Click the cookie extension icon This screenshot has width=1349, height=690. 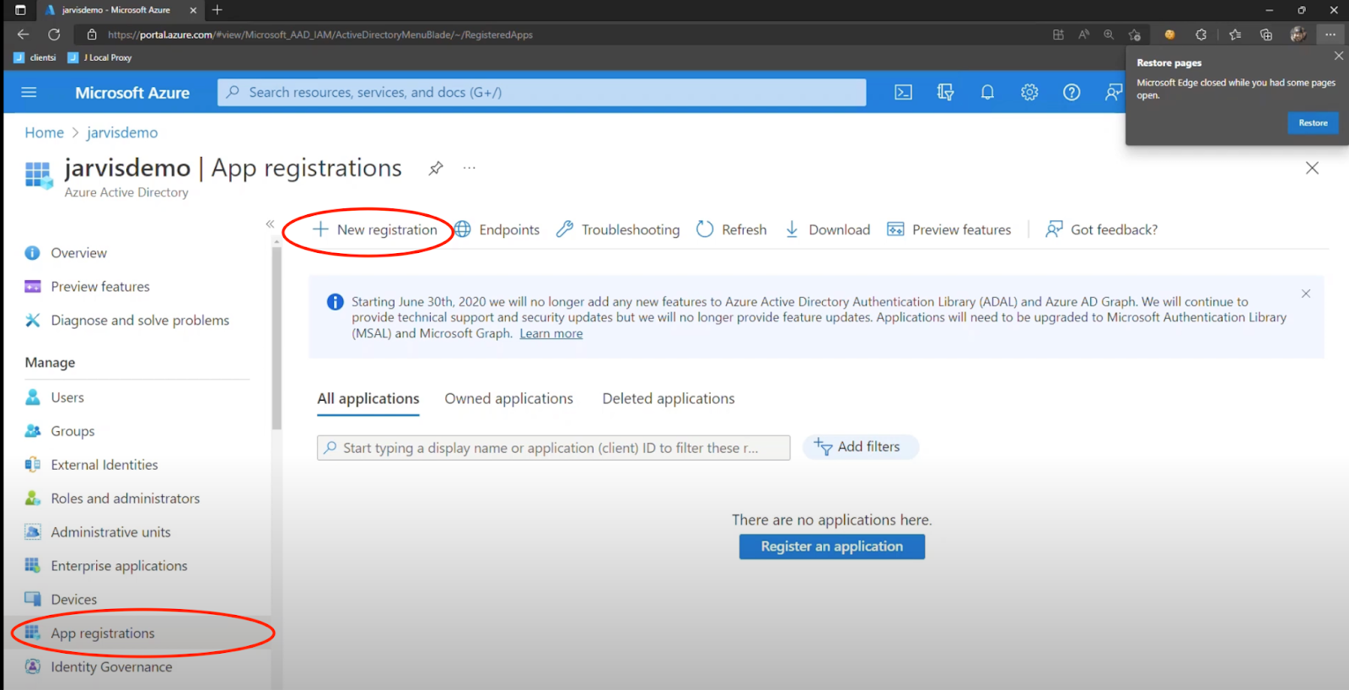pos(1169,35)
